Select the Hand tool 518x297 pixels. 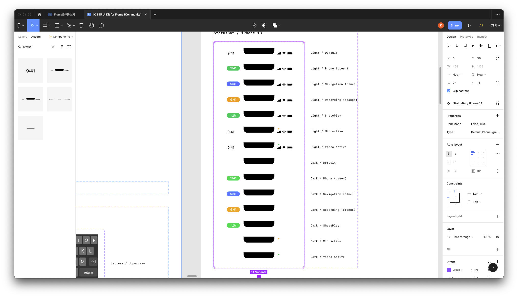tap(92, 25)
